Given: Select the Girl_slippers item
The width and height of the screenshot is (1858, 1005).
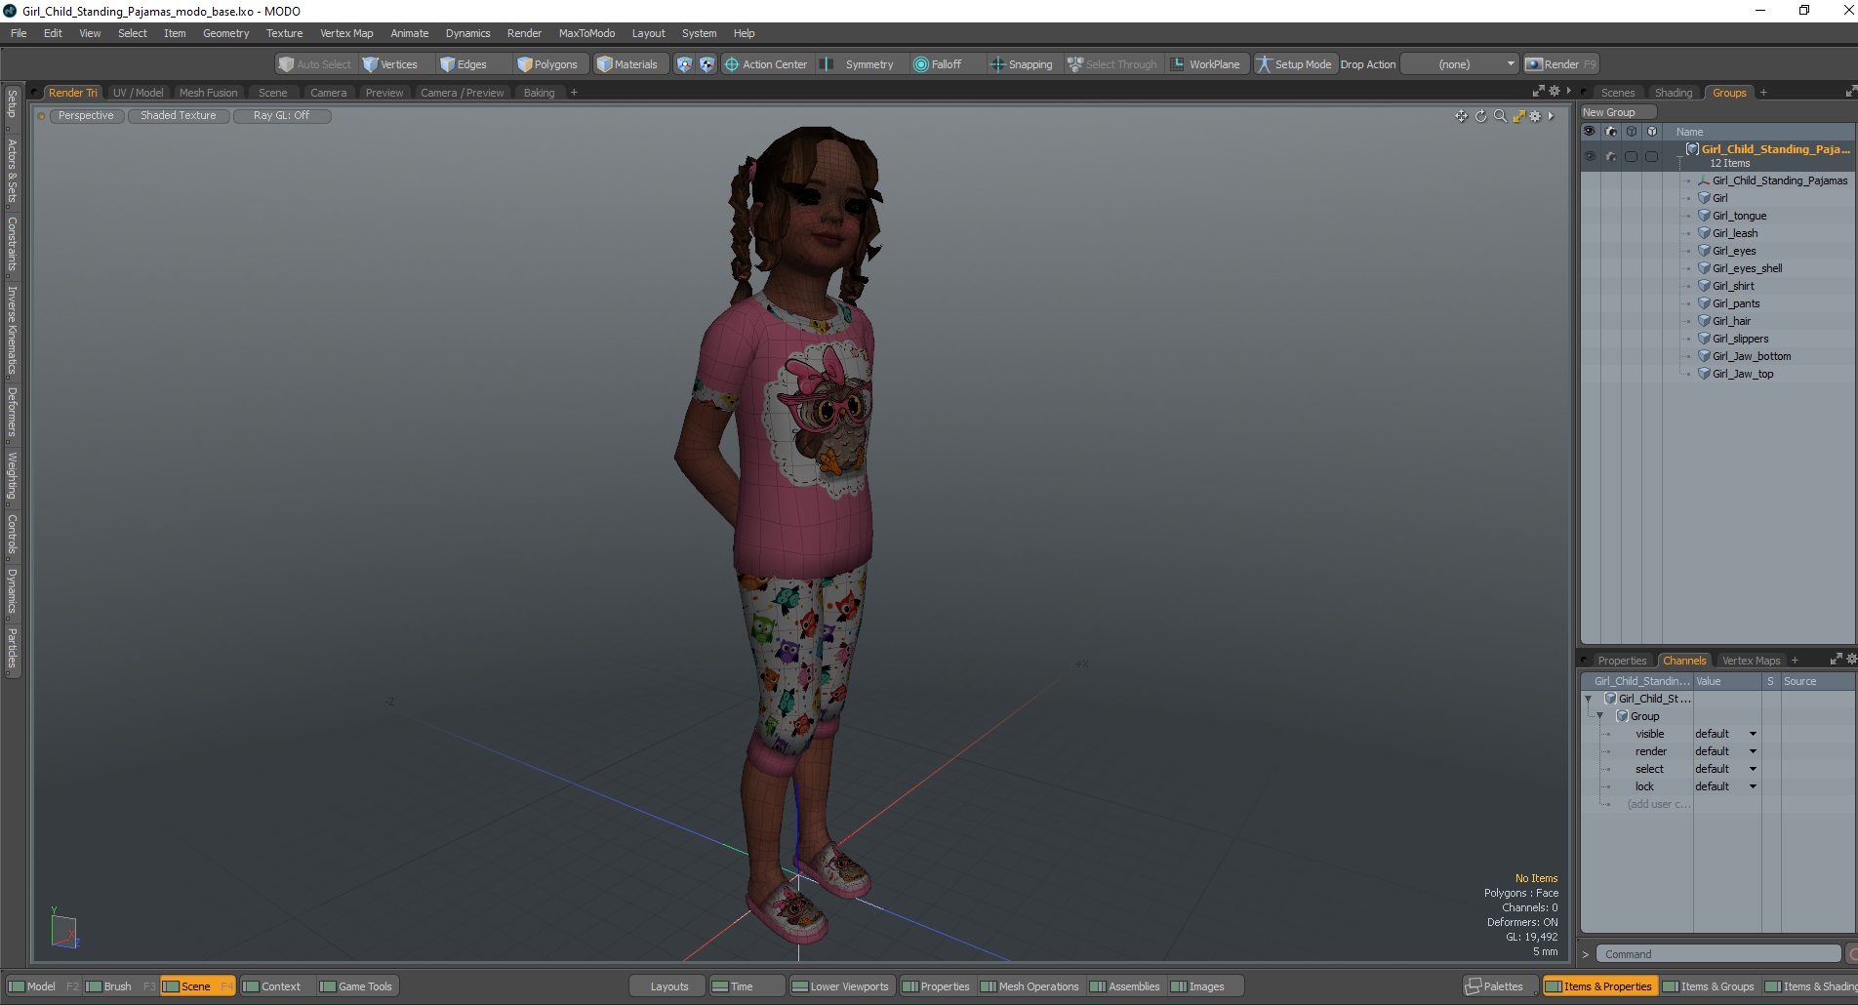Looking at the screenshot, I should [x=1741, y=339].
